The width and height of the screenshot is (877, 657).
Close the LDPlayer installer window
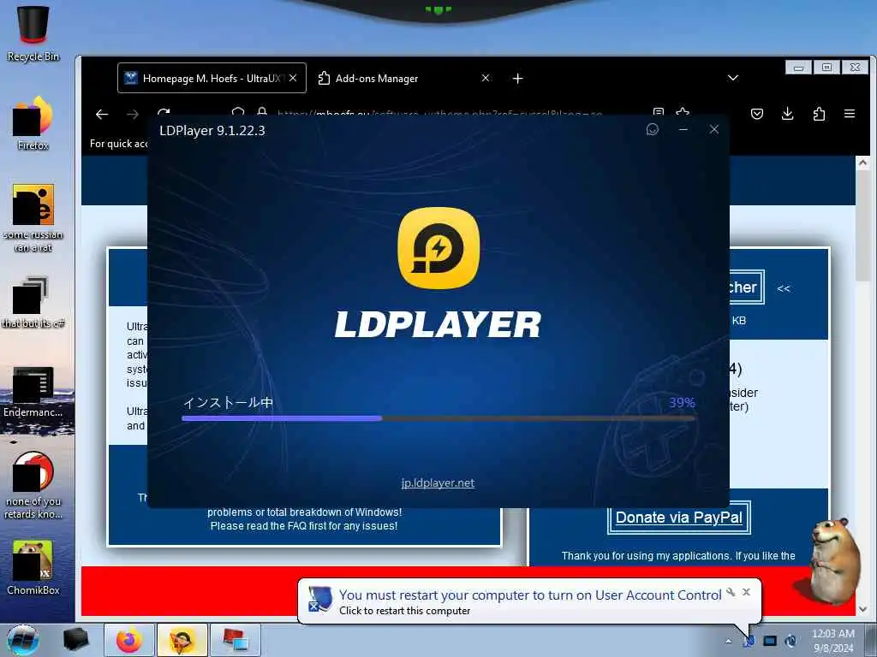pyautogui.click(x=713, y=130)
